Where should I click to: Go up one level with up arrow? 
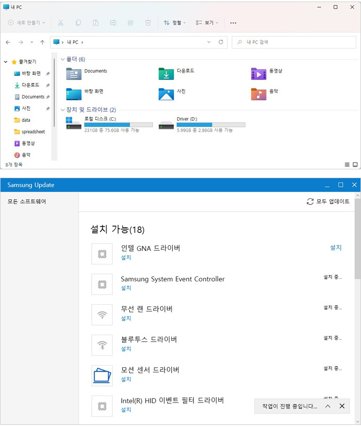42,42
